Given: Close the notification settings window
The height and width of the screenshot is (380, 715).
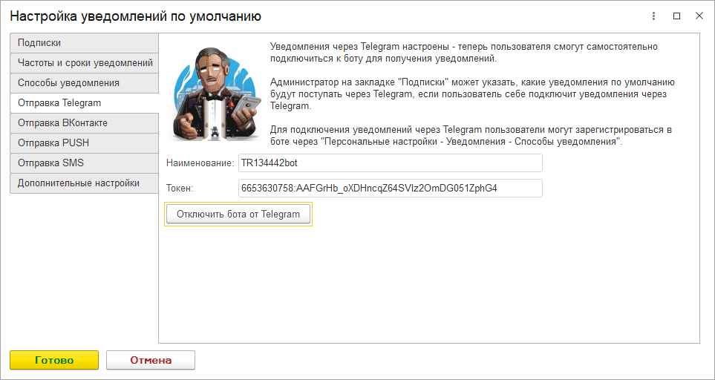Looking at the screenshot, I should (699, 16).
